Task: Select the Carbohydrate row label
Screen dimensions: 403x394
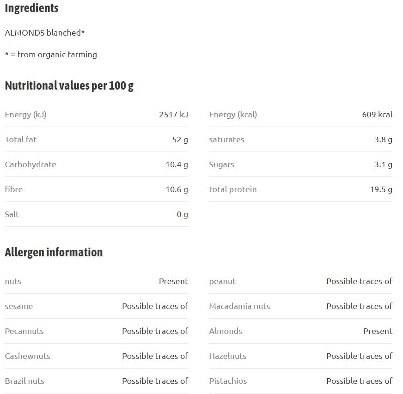Action: (31, 164)
